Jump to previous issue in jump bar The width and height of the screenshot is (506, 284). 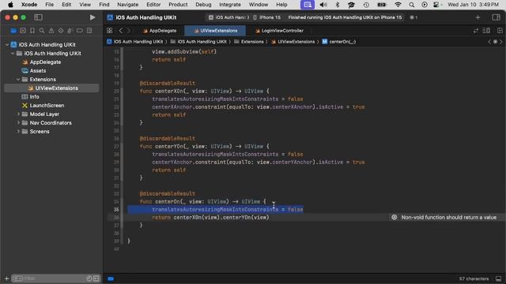pos(489,42)
